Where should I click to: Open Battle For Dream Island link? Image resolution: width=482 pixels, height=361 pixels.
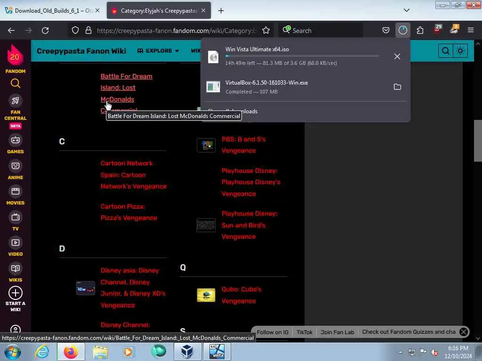coord(126,94)
